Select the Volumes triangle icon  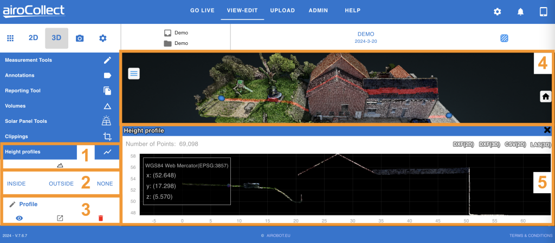107,106
